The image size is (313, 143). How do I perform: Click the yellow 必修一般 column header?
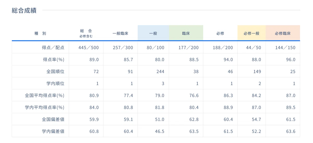(251, 33)
